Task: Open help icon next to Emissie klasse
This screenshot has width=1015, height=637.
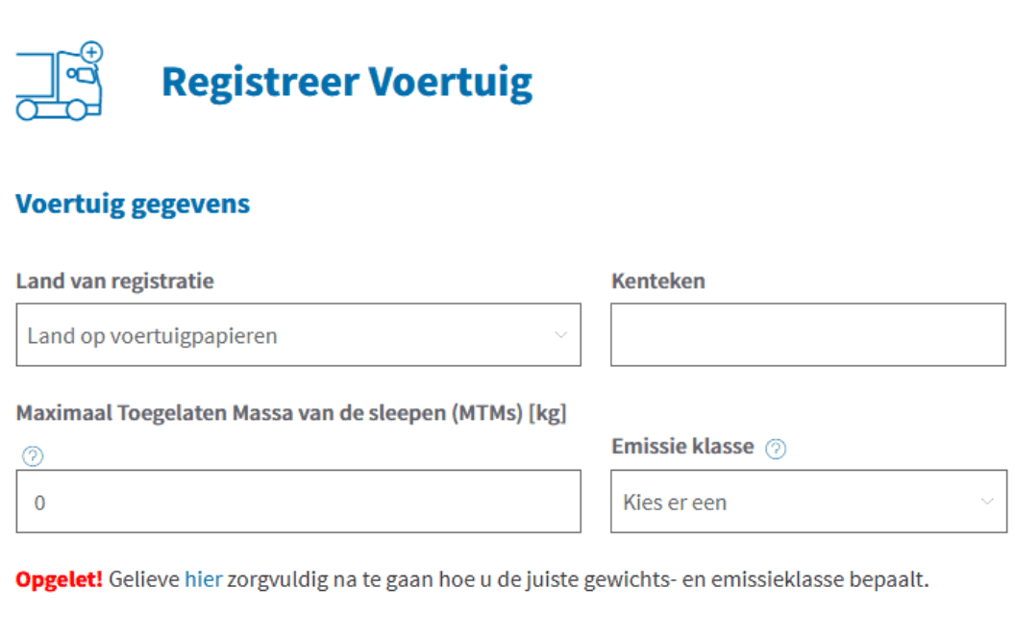Action: pyautogui.click(x=776, y=449)
